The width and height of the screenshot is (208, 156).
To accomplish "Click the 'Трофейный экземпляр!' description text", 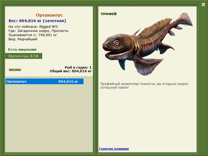I will pos(145,86).
